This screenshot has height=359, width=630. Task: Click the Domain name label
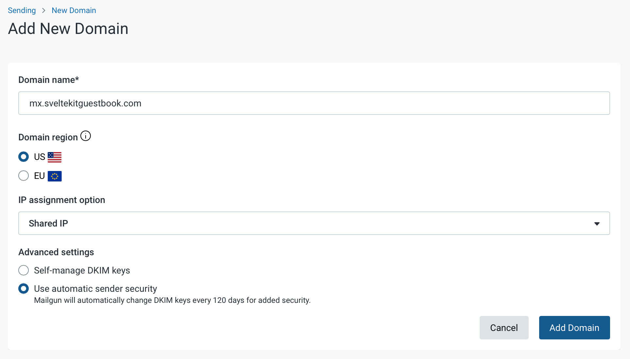[48, 79]
